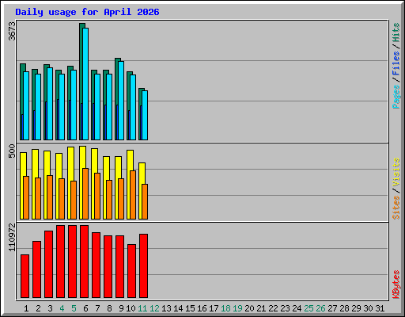Viewport: 405px width, 317px height.
Task: Click day 4 on the x-axis
Action: 62,308
